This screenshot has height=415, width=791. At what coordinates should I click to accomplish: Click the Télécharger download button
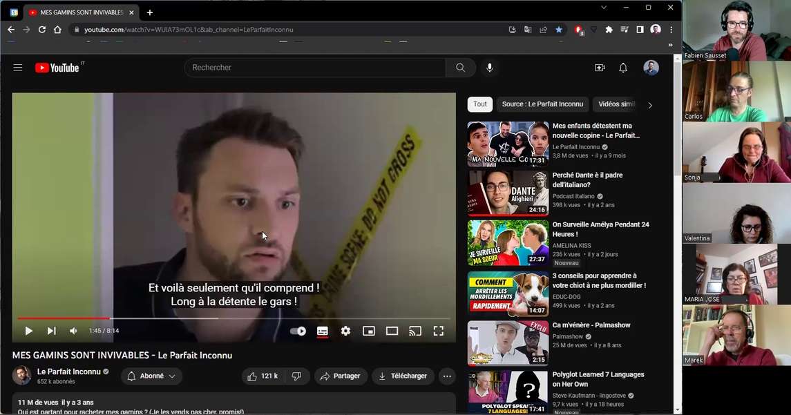(403, 376)
